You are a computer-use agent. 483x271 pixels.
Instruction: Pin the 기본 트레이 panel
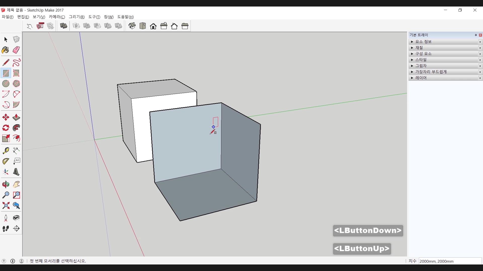[476, 35]
